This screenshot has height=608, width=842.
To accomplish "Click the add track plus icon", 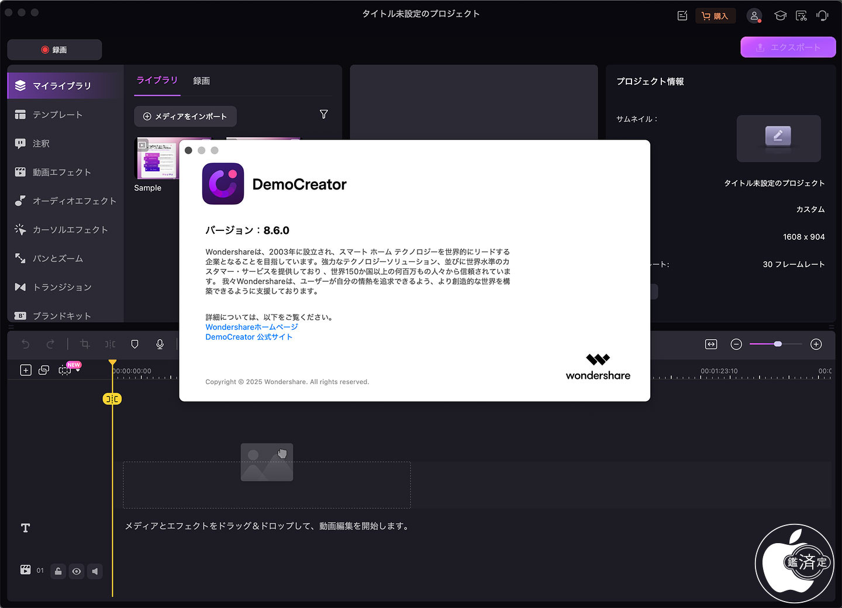I will (x=26, y=370).
